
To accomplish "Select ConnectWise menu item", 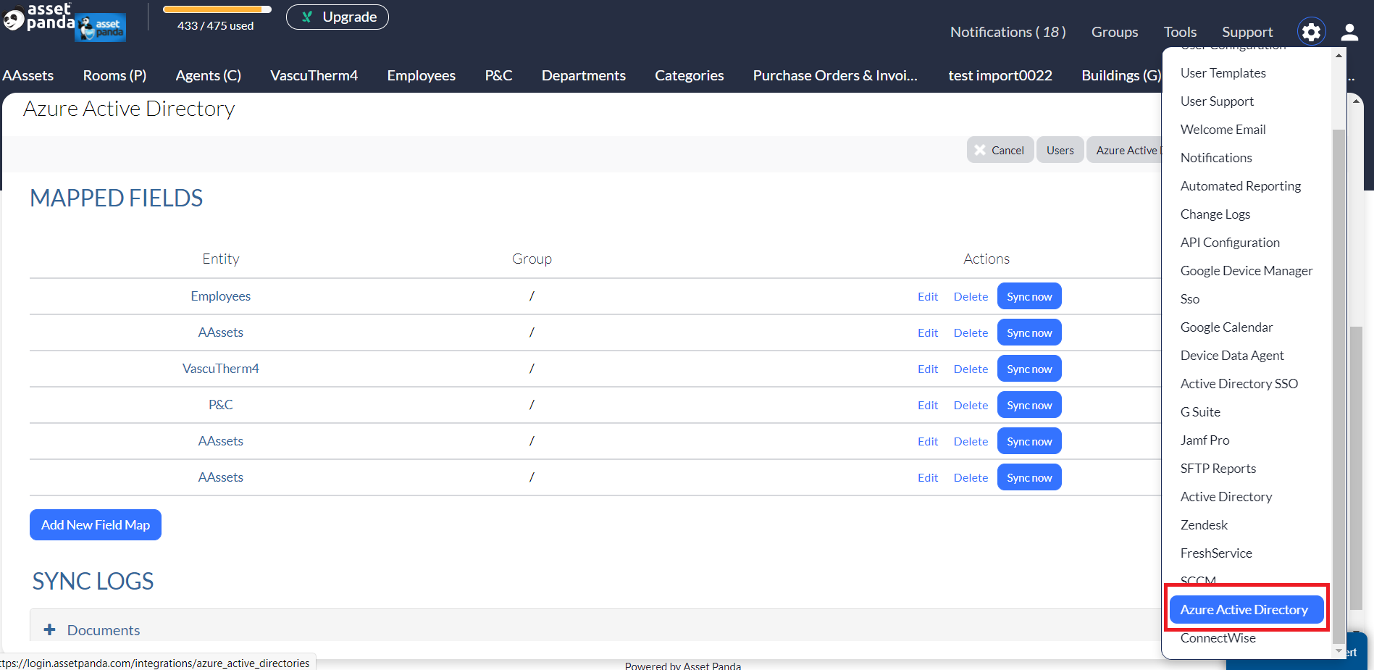I will [x=1218, y=638].
